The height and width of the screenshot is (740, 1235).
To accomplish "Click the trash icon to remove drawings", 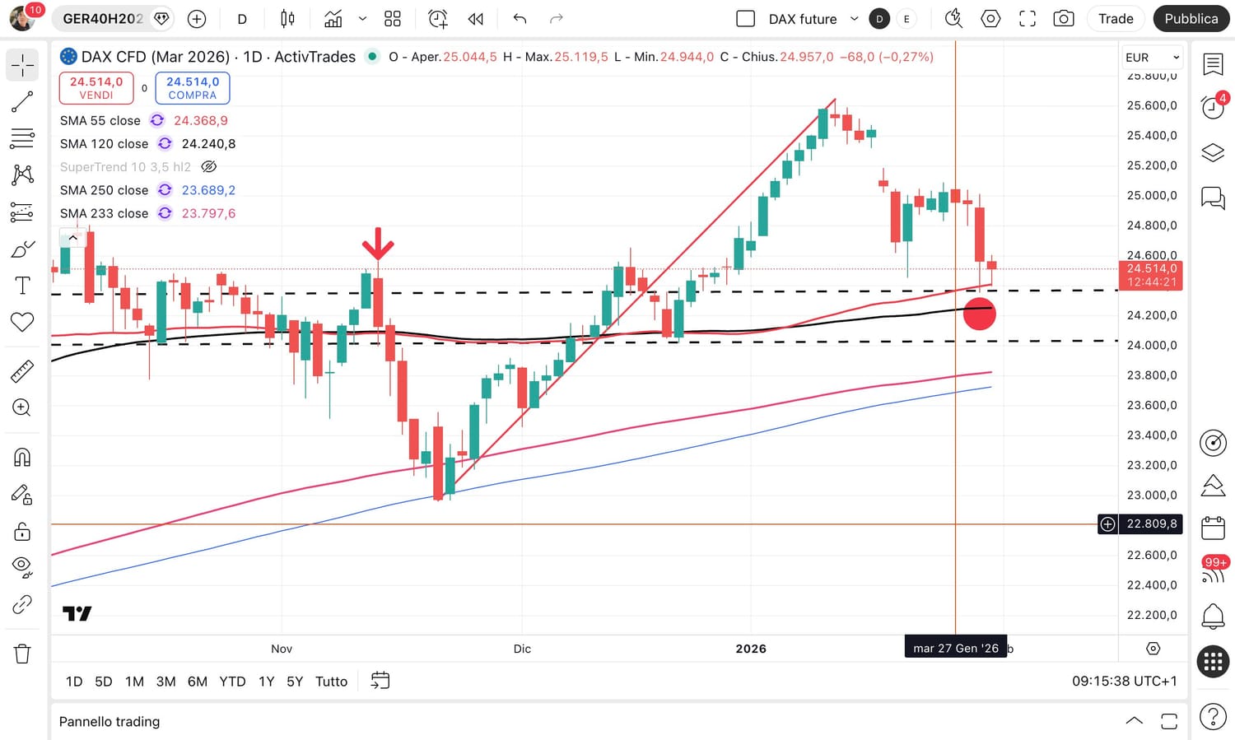I will point(22,654).
